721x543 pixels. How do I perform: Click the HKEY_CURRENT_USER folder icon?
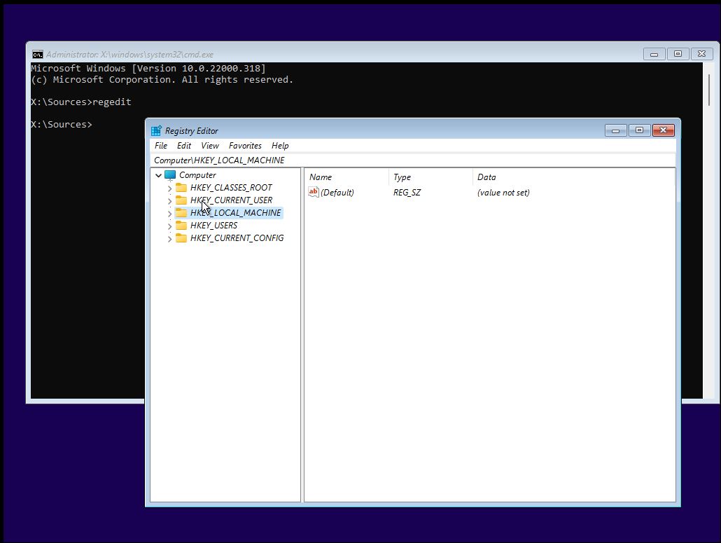click(x=181, y=200)
